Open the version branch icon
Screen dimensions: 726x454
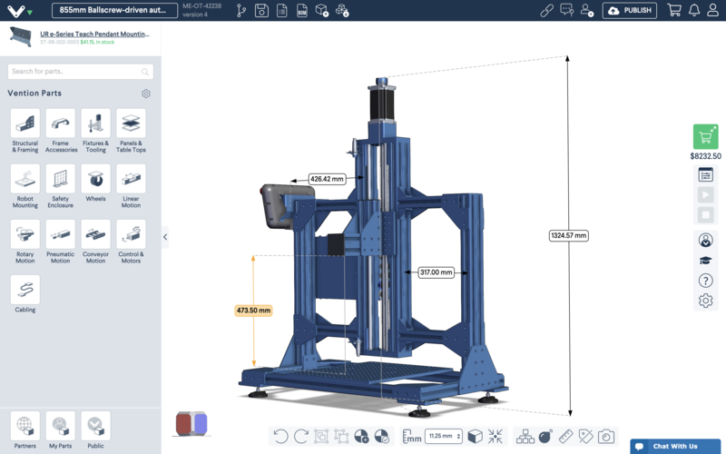tap(241, 10)
